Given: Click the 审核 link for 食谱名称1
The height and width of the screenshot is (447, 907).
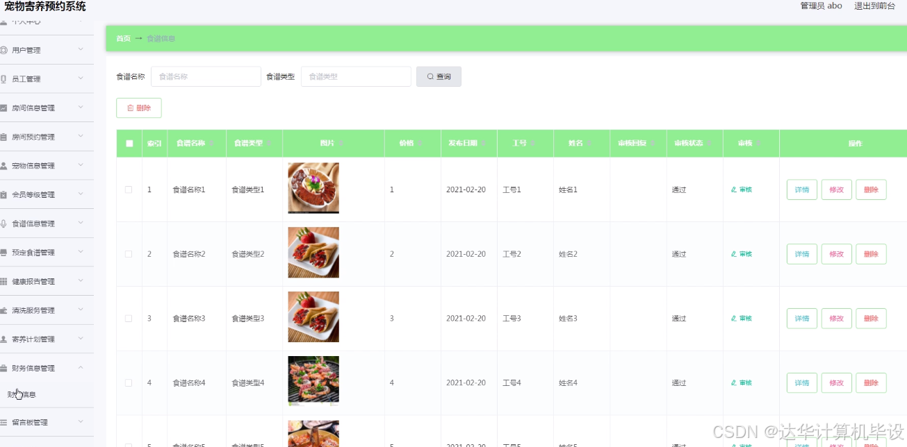Looking at the screenshot, I should click(x=742, y=189).
